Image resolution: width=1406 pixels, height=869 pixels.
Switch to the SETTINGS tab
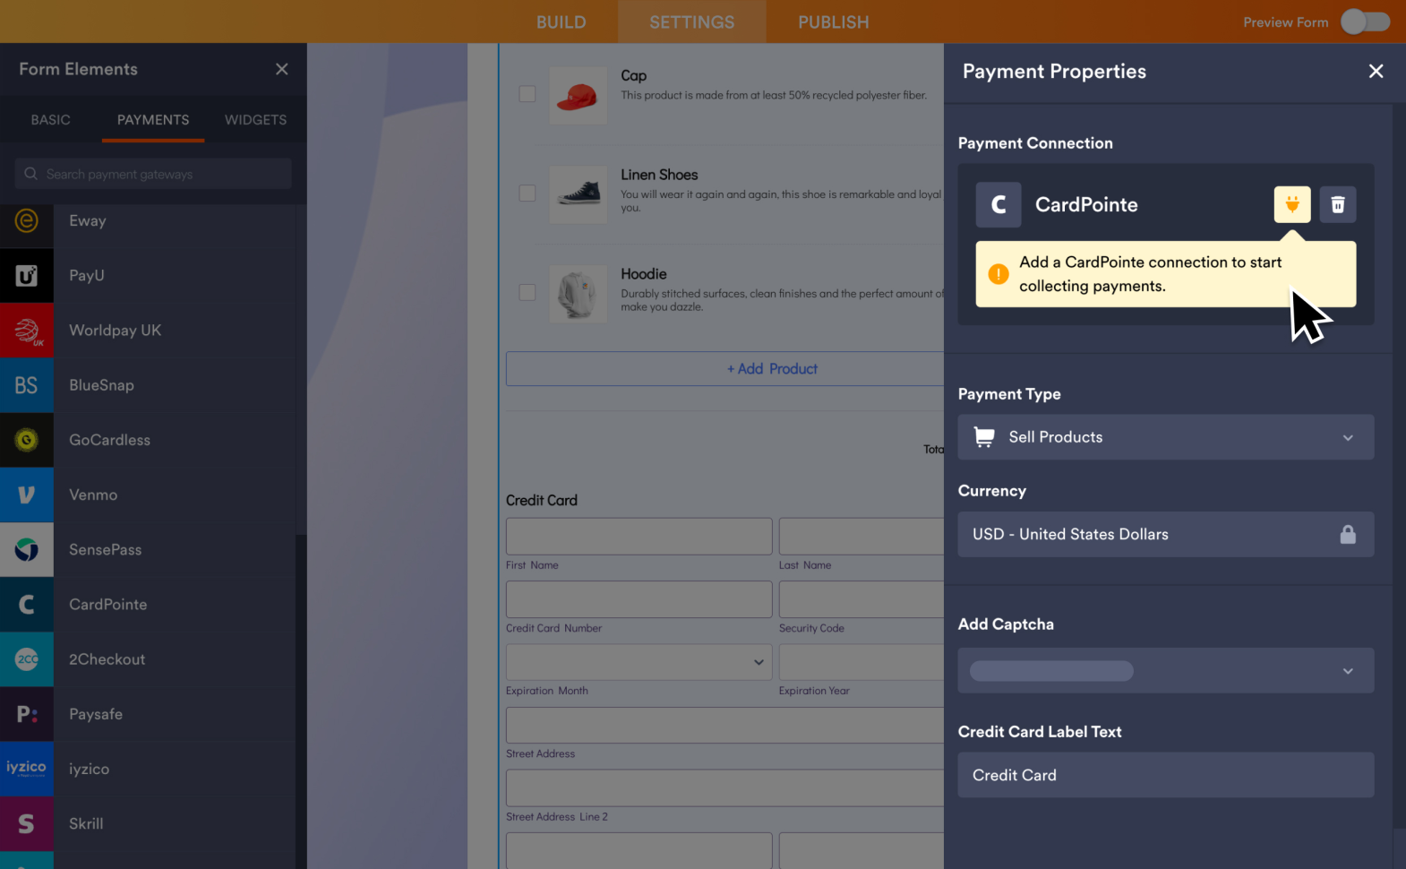692,22
